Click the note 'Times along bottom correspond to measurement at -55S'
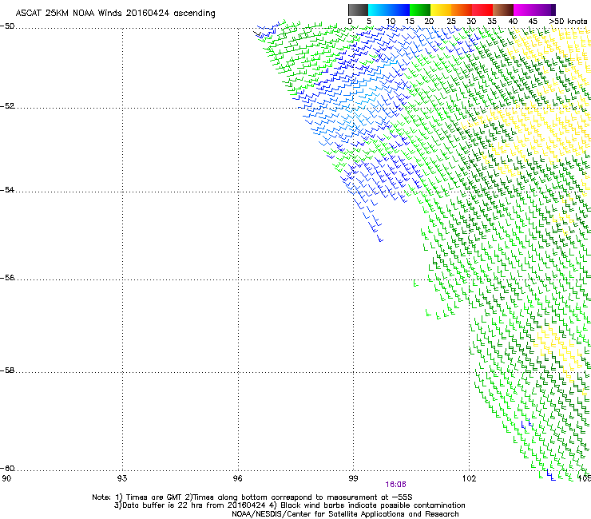 pos(303,497)
